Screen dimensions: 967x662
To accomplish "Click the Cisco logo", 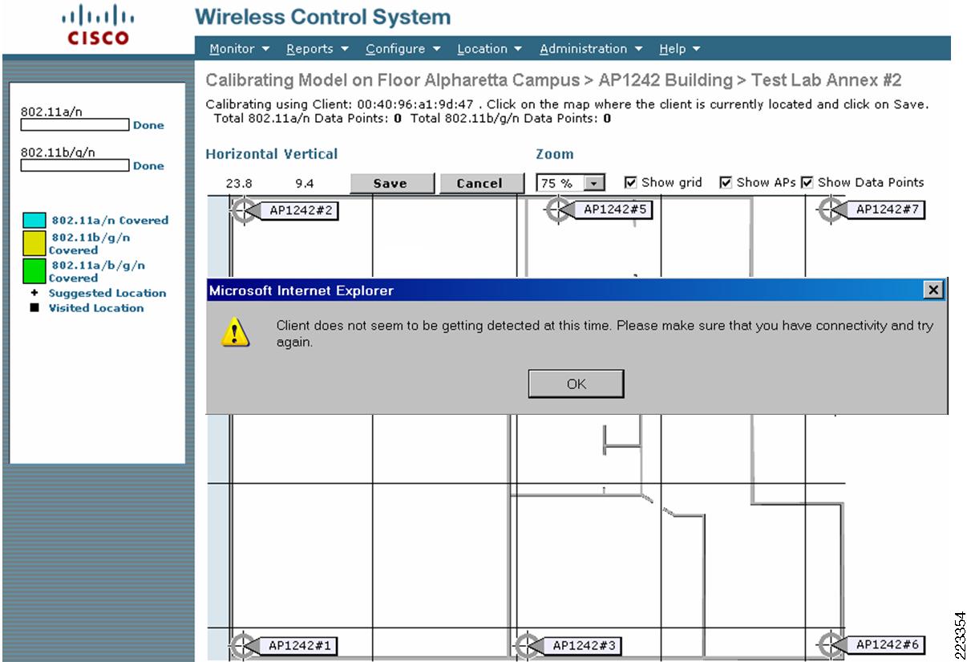I will pyautogui.click(x=96, y=25).
